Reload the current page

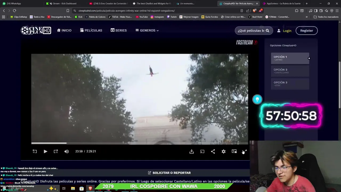tap(15, 11)
